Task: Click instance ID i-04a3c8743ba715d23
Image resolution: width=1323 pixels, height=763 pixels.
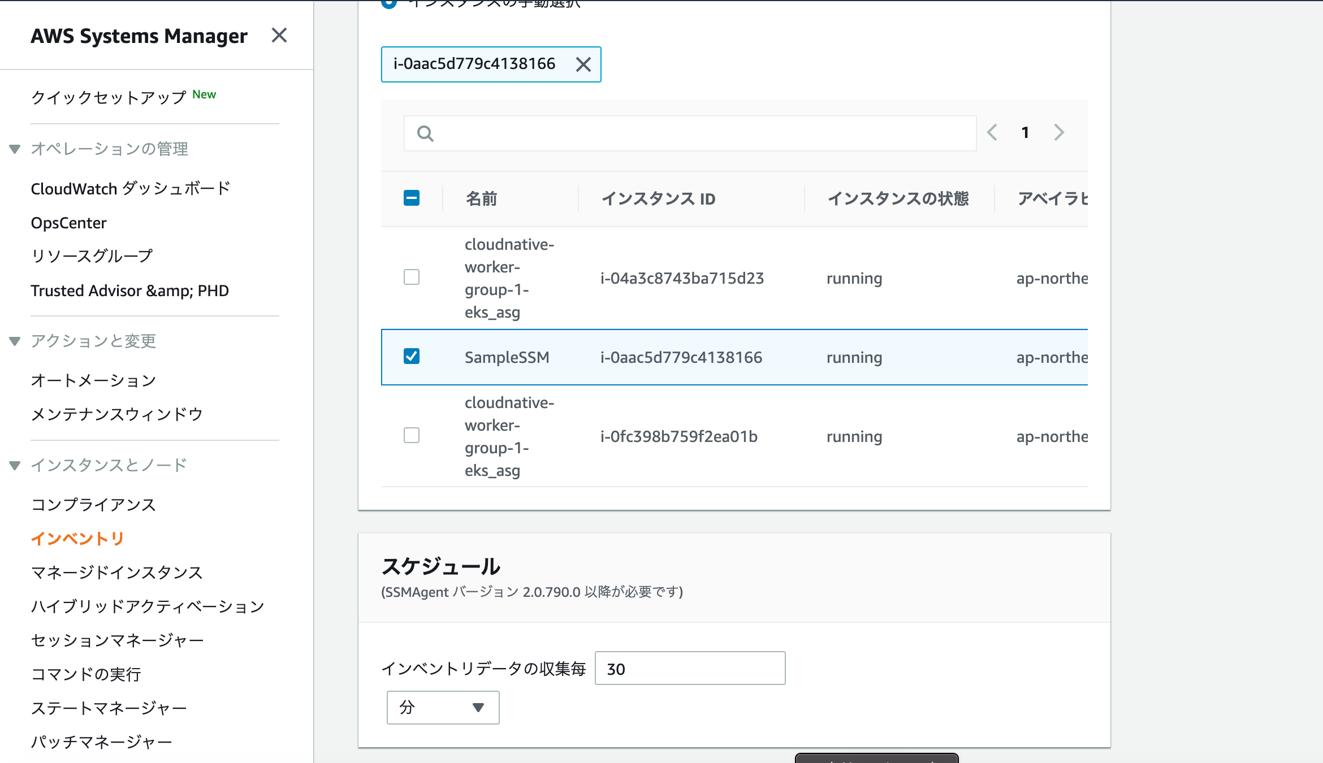Action: pyautogui.click(x=682, y=278)
